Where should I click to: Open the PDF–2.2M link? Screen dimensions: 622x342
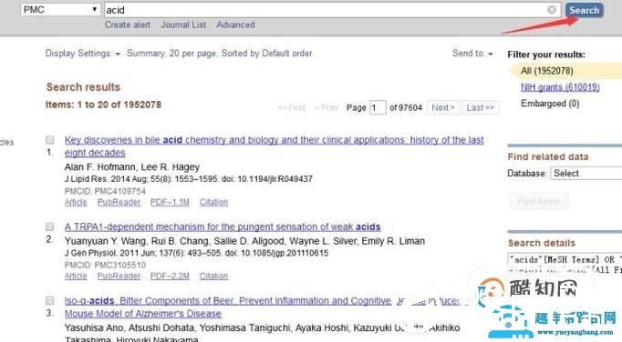[170, 276]
